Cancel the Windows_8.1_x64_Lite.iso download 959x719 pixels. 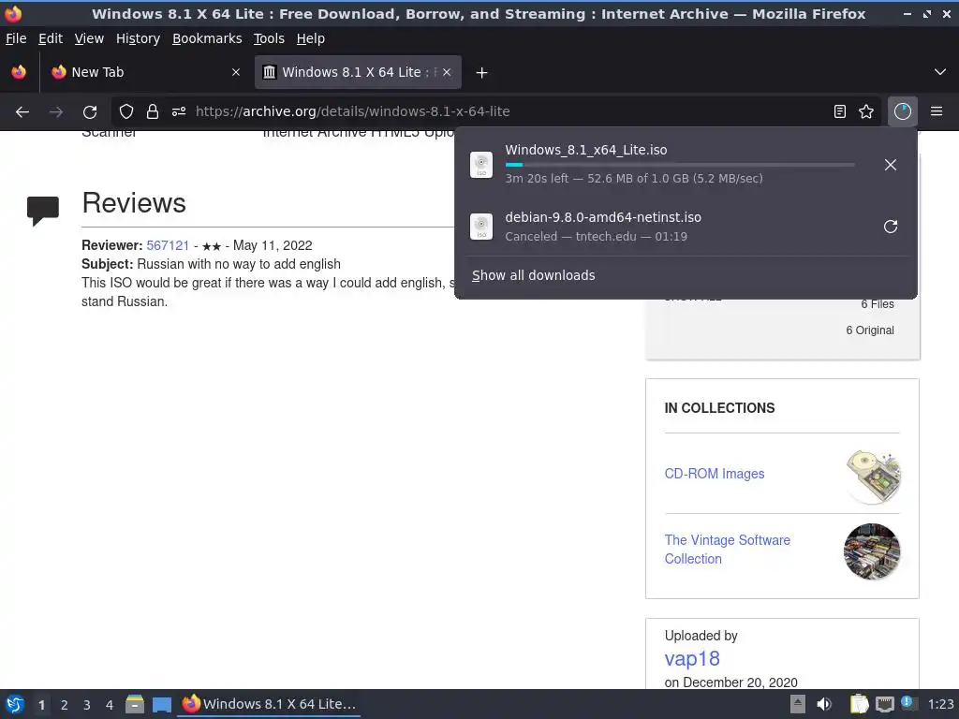pos(891,165)
